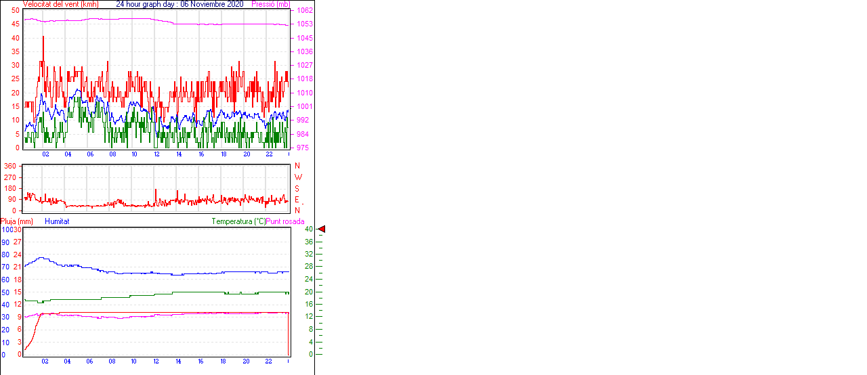Click hour 12 on the wind speed chart

[x=156, y=154]
